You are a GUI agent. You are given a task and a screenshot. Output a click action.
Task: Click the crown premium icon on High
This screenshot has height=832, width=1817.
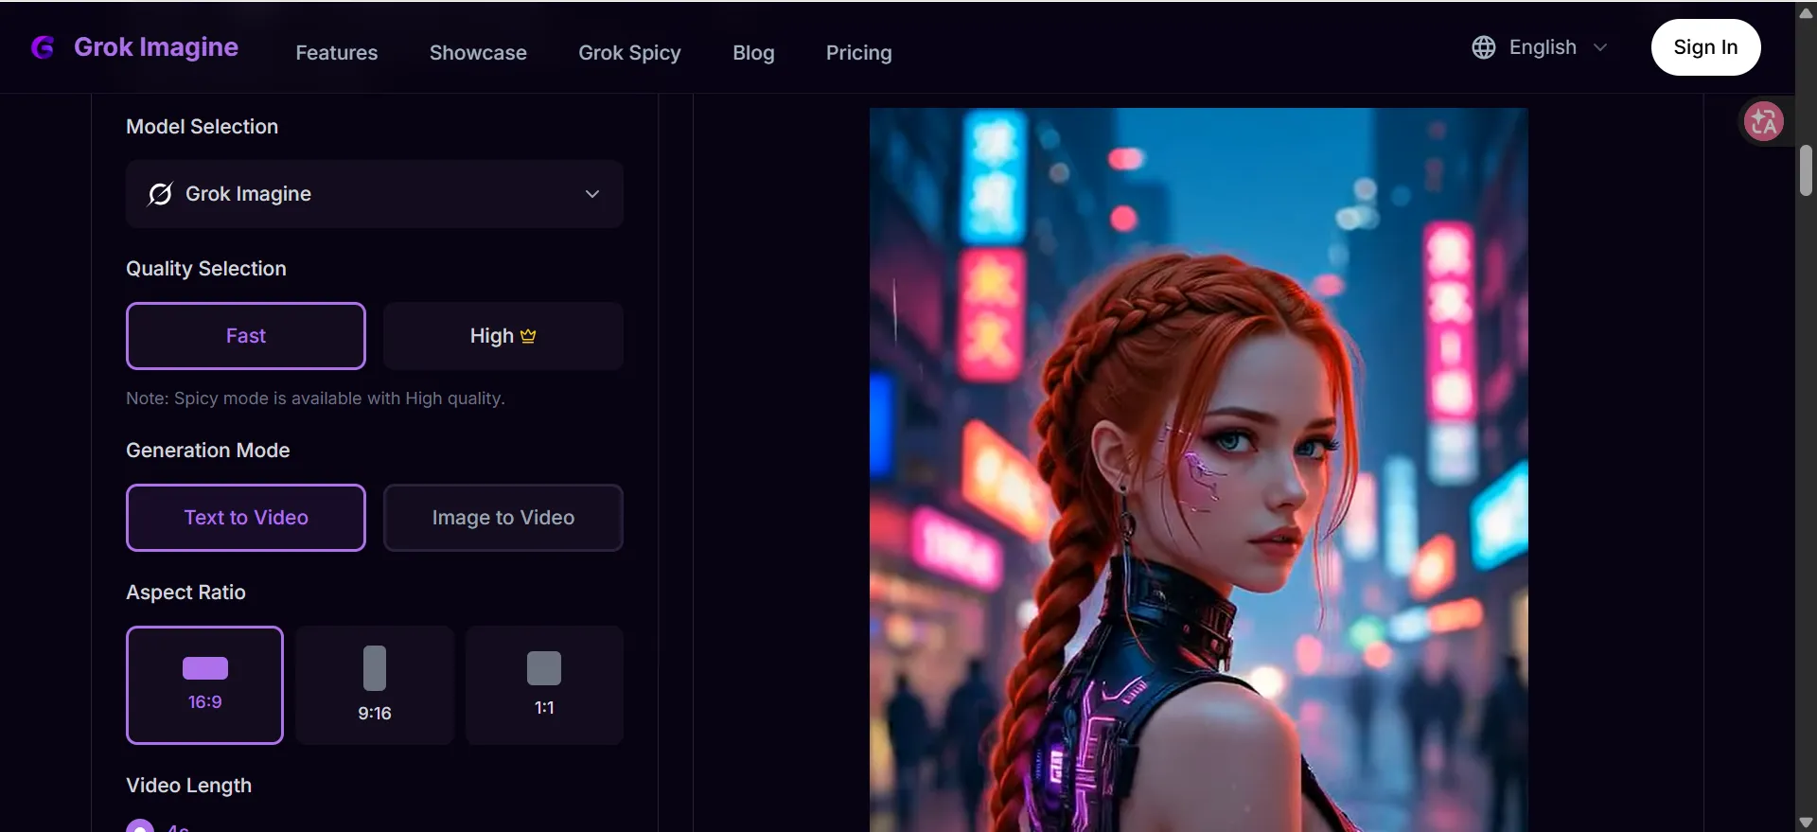[x=528, y=336]
